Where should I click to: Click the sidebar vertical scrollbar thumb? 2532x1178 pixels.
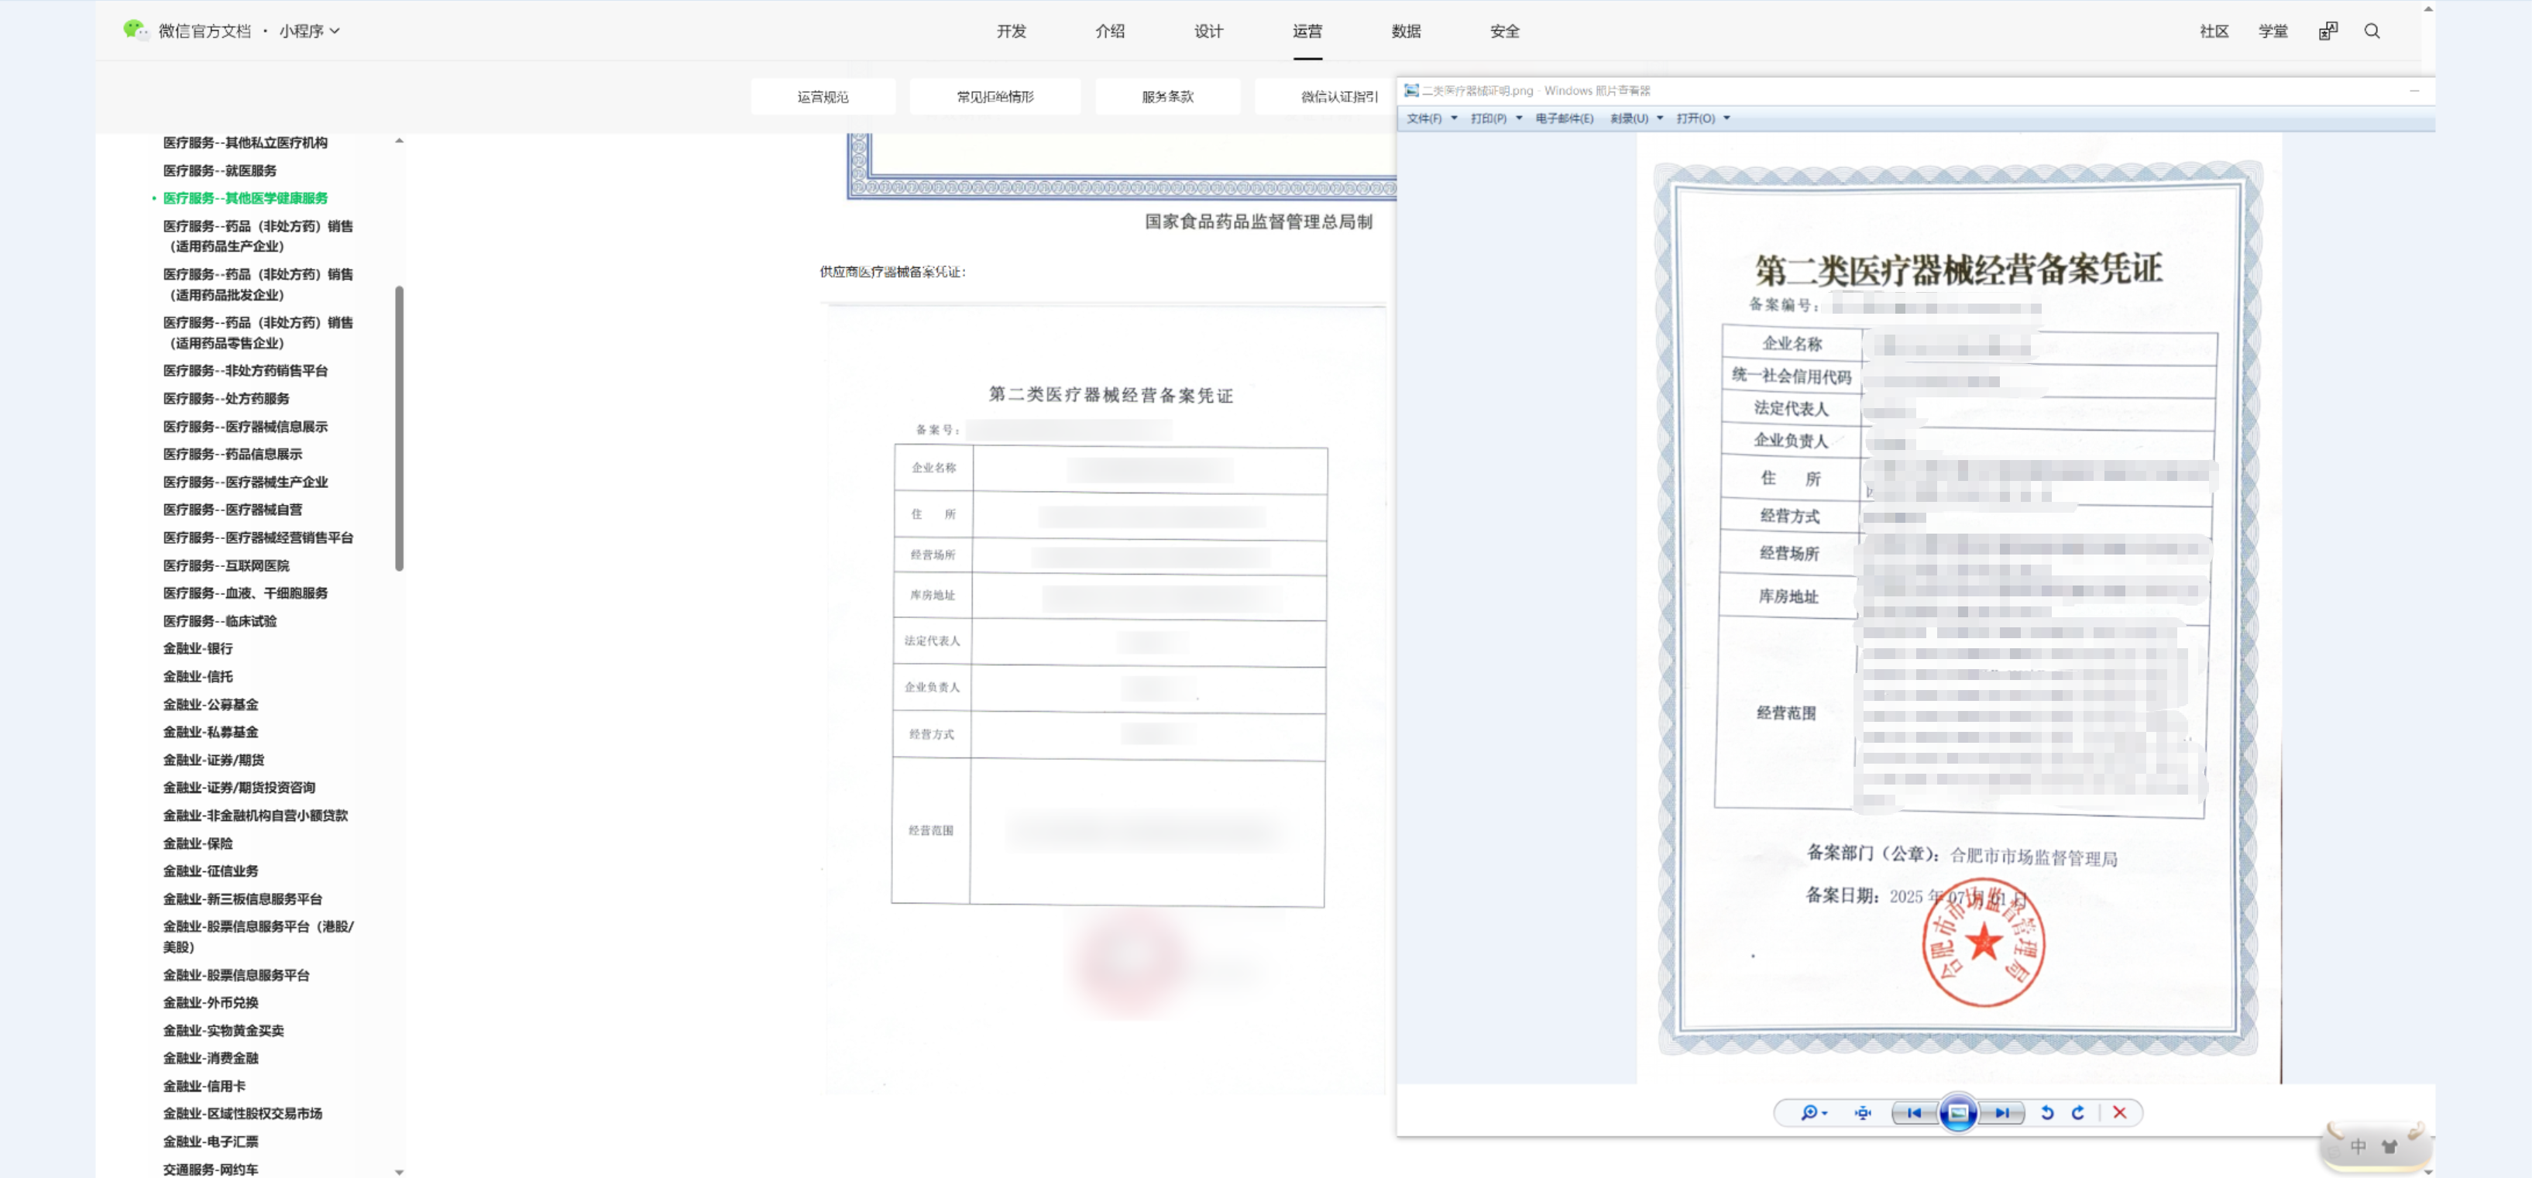399,428
